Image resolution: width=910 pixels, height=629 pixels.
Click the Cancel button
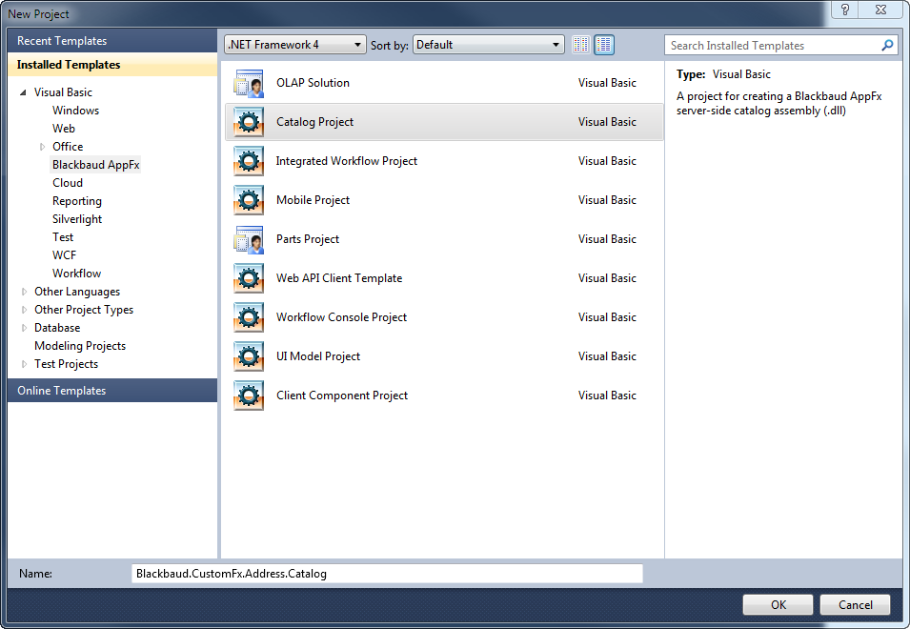tap(855, 604)
